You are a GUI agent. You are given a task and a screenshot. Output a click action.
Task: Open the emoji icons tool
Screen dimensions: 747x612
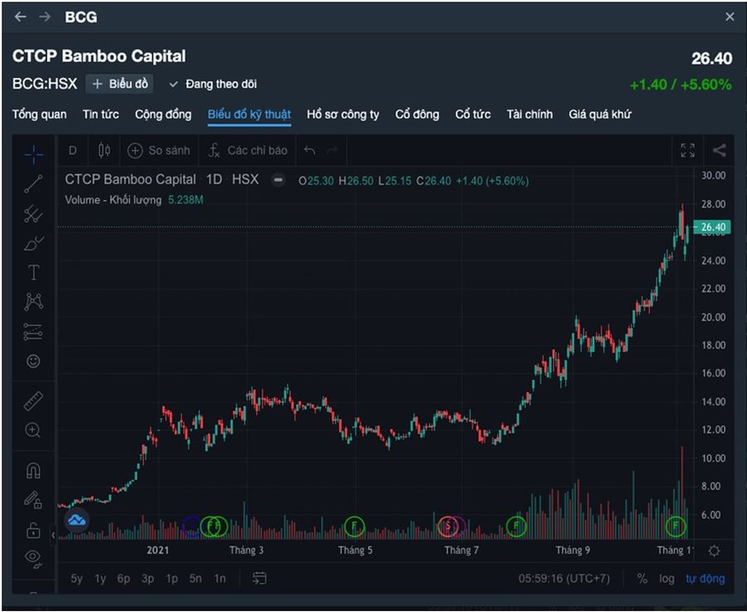click(x=33, y=361)
